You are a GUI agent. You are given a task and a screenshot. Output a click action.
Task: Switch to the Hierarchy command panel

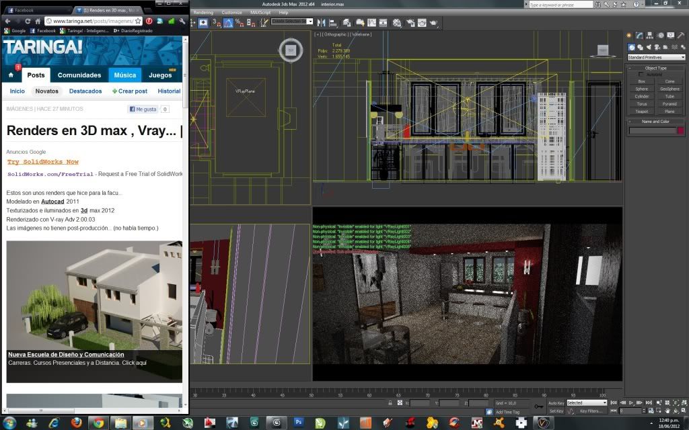coord(650,35)
